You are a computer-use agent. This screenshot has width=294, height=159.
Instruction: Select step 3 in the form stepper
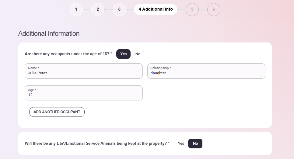(119, 9)
